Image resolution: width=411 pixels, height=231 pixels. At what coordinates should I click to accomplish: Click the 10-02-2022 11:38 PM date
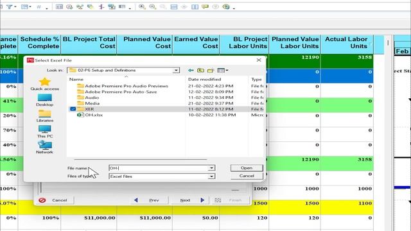coord(212,115)
